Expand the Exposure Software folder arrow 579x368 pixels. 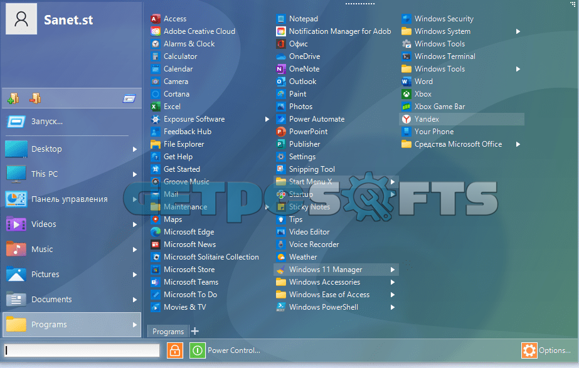tap(267, 119)
